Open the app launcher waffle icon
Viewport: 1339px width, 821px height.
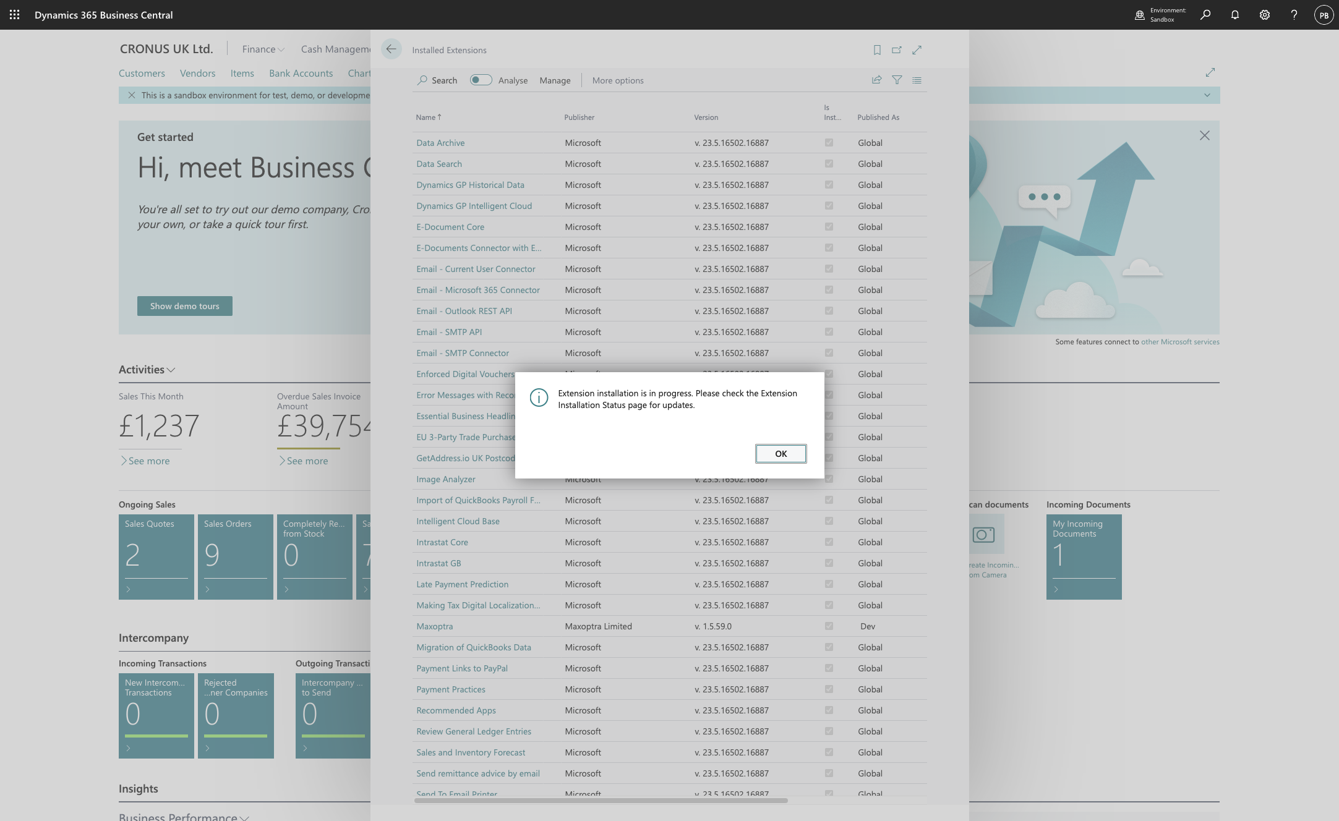(14, 15)
